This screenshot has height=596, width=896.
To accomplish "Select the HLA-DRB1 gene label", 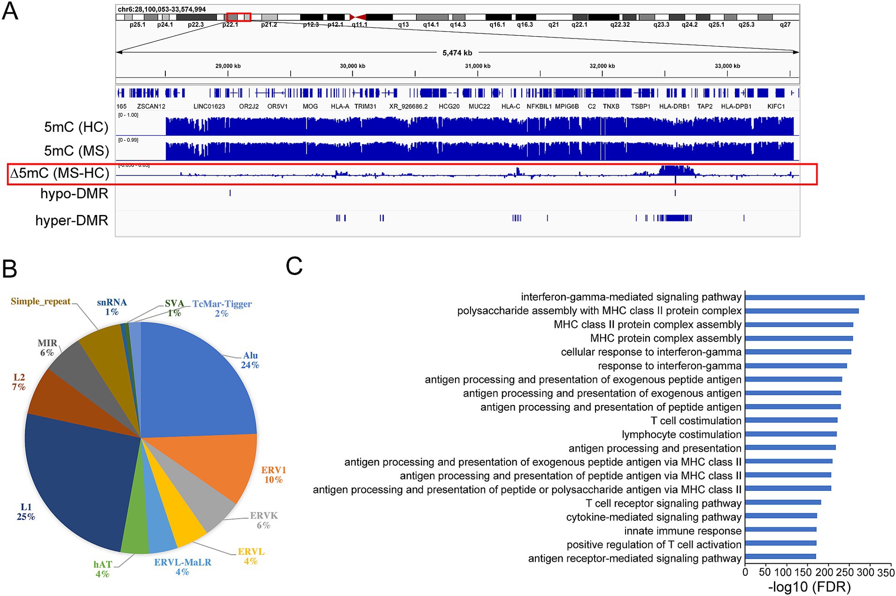I will [674, 107].
